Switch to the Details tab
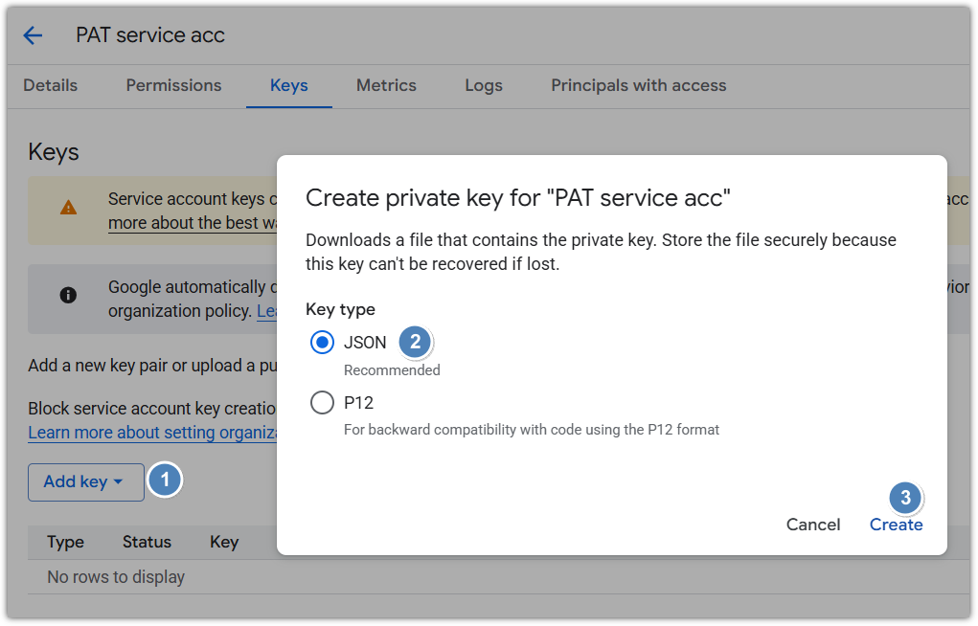The width and height of the screenshot is (978, 626). 51,85
